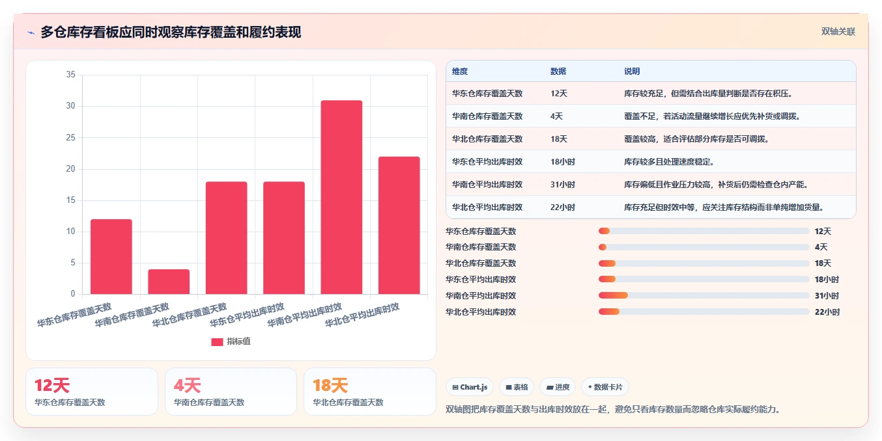The width and height of the screenshot is (882, 441).
Task: Click the 18天 table cell
Action: pos(559,139)
